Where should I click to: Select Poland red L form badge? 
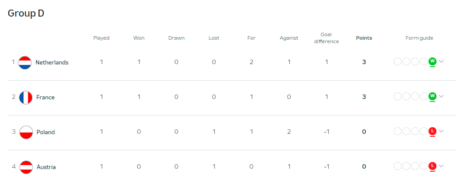pos(433,131)
